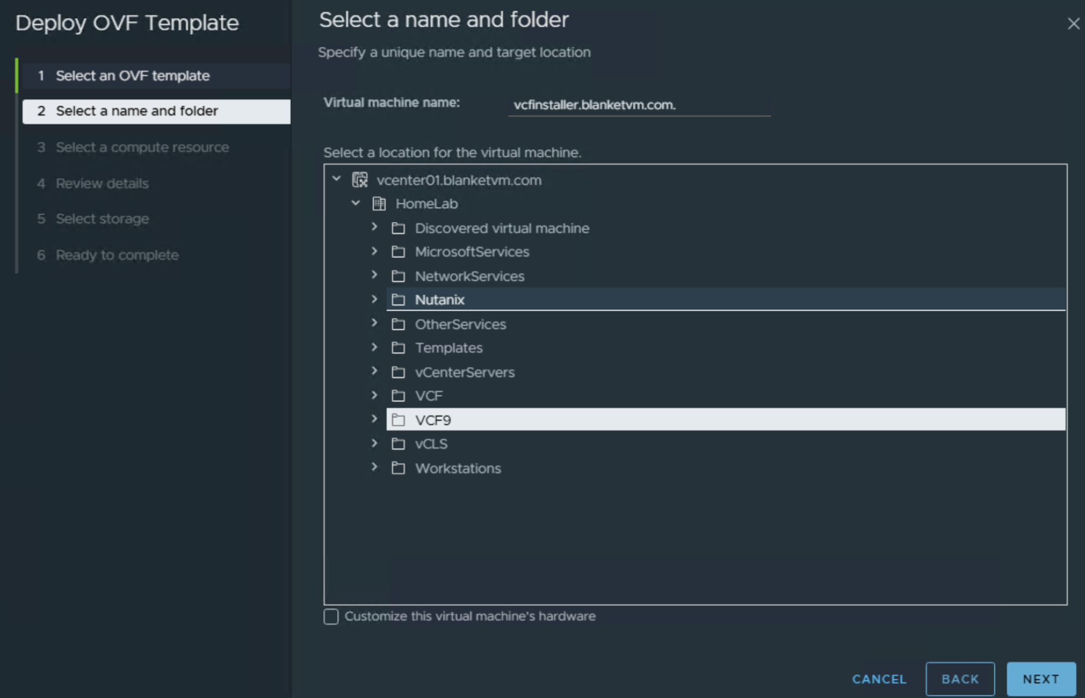Viewport: 1085px width, 698px height.
Task: Edit the virtual machine name field
Action: point(639,105)
